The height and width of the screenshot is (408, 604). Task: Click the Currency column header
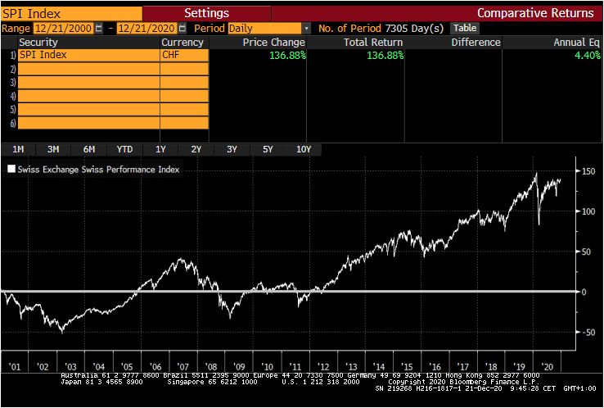coord(183,43)
